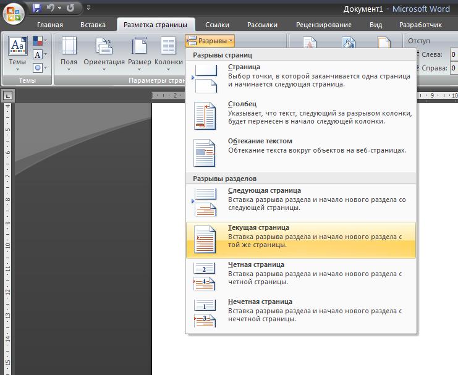
Task: Click the Слева indent input field
Action: click(454, 54)
